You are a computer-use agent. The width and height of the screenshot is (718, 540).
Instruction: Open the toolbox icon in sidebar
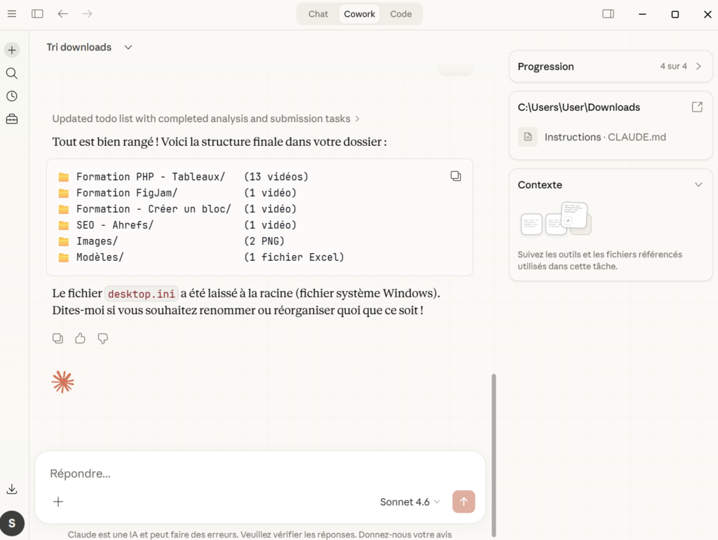click(x=12, y=119)
